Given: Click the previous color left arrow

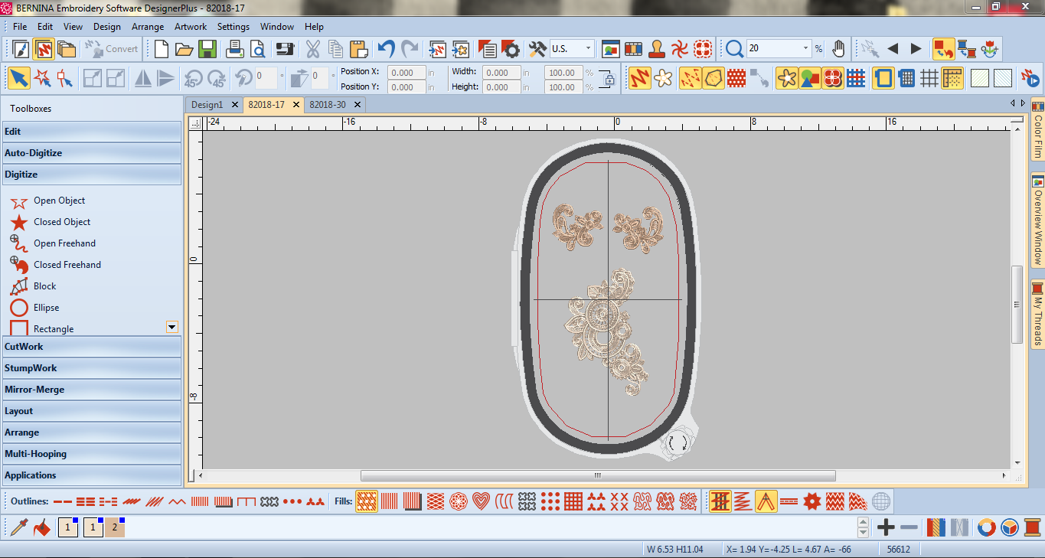Looking at the screenshot, I should click(x=893, y=49).
